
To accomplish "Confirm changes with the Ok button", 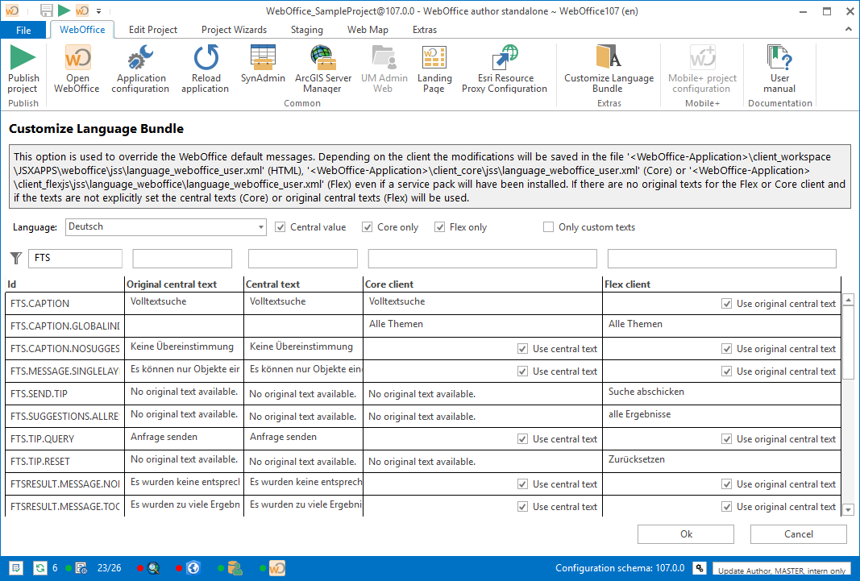I will click(x=685, y=533).
